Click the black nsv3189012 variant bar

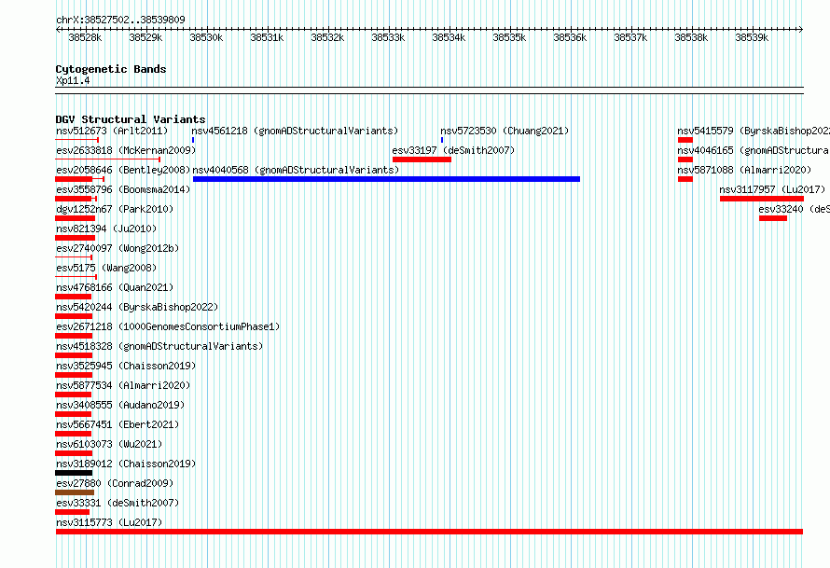click(74, 473)
